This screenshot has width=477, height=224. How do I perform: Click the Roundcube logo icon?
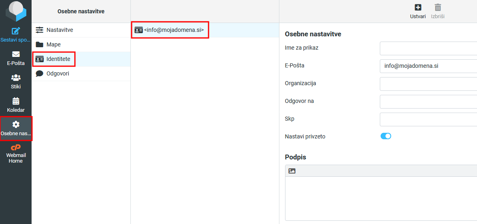click(16, 11)
